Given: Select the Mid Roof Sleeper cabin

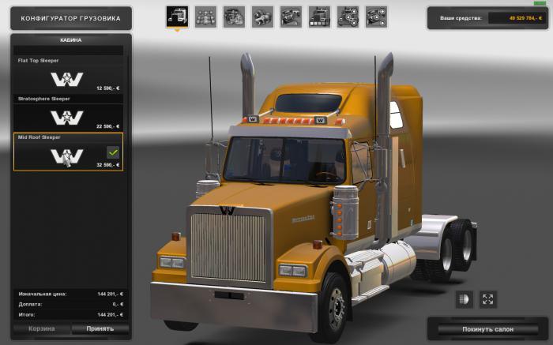Looking at the screenshot, I should click(68, 152).
